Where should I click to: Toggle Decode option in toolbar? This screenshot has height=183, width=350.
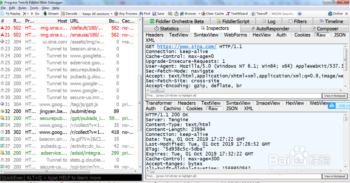pyautogui.click(x=69, y=14)
